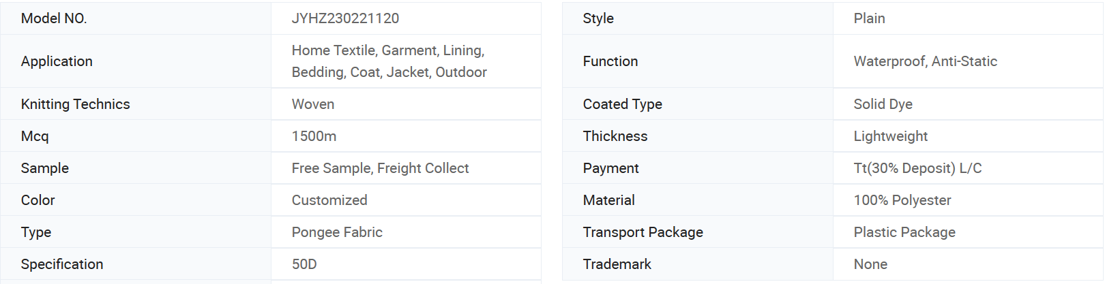Select the Transport Package label
The width and height of the screenshot is (1105, 284).
point(643,232)
